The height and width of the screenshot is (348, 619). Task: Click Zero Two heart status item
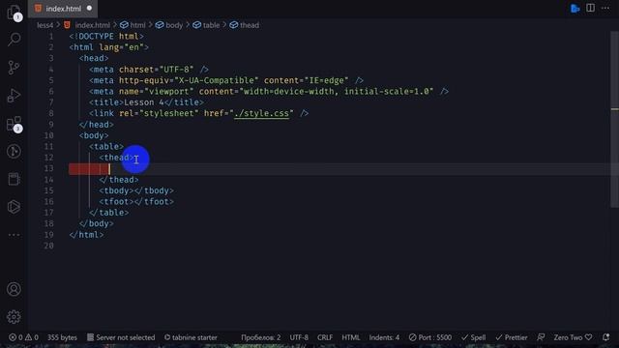coord(573,337)
